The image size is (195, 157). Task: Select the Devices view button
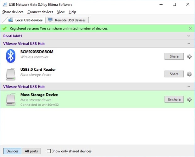pos(12,151)
